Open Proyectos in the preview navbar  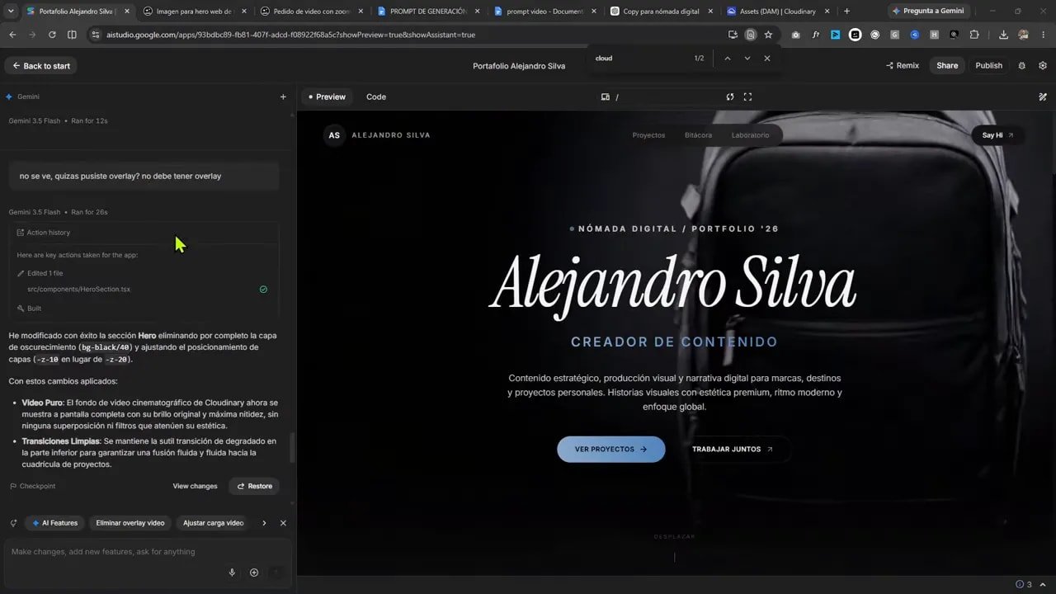[x=648, y=135]
